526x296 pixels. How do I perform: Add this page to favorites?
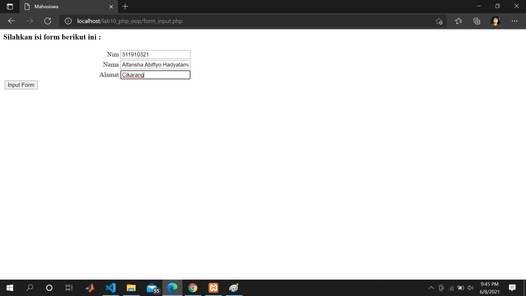tap(439, 21)
